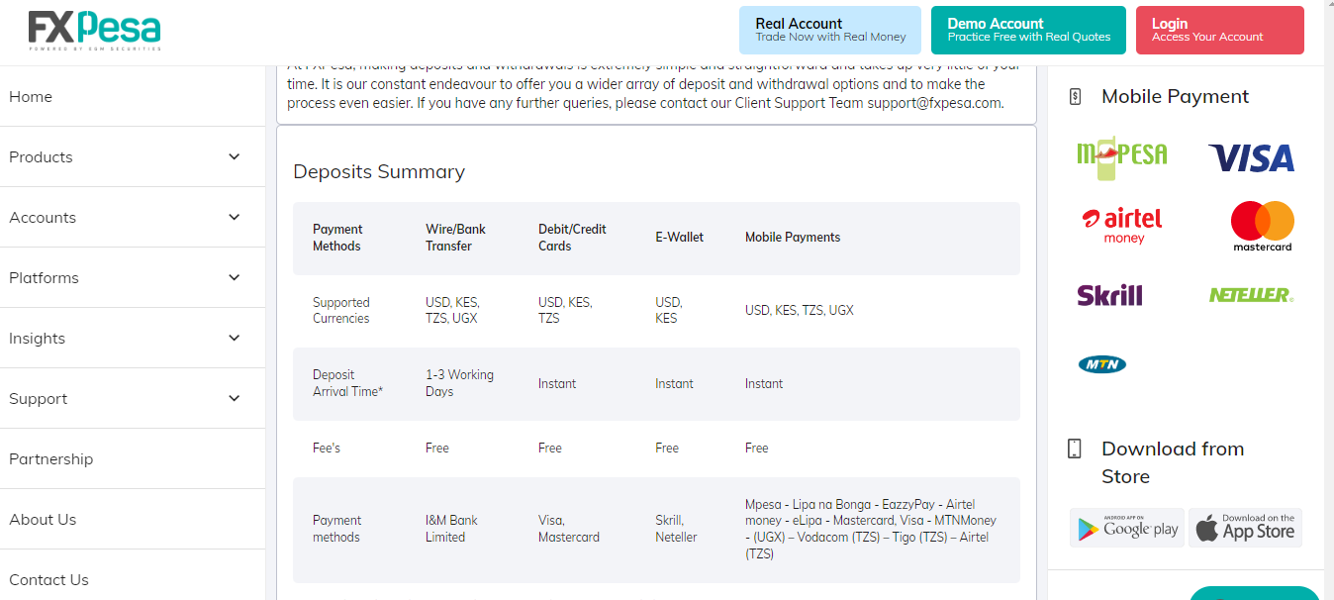Click the Deposit Arrival Time row label

click(x=347, y=383)
